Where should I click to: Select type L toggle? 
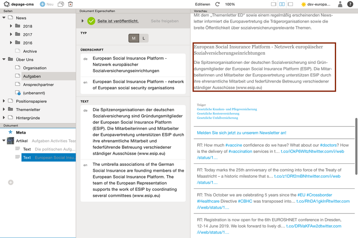(x=144, y=38)
